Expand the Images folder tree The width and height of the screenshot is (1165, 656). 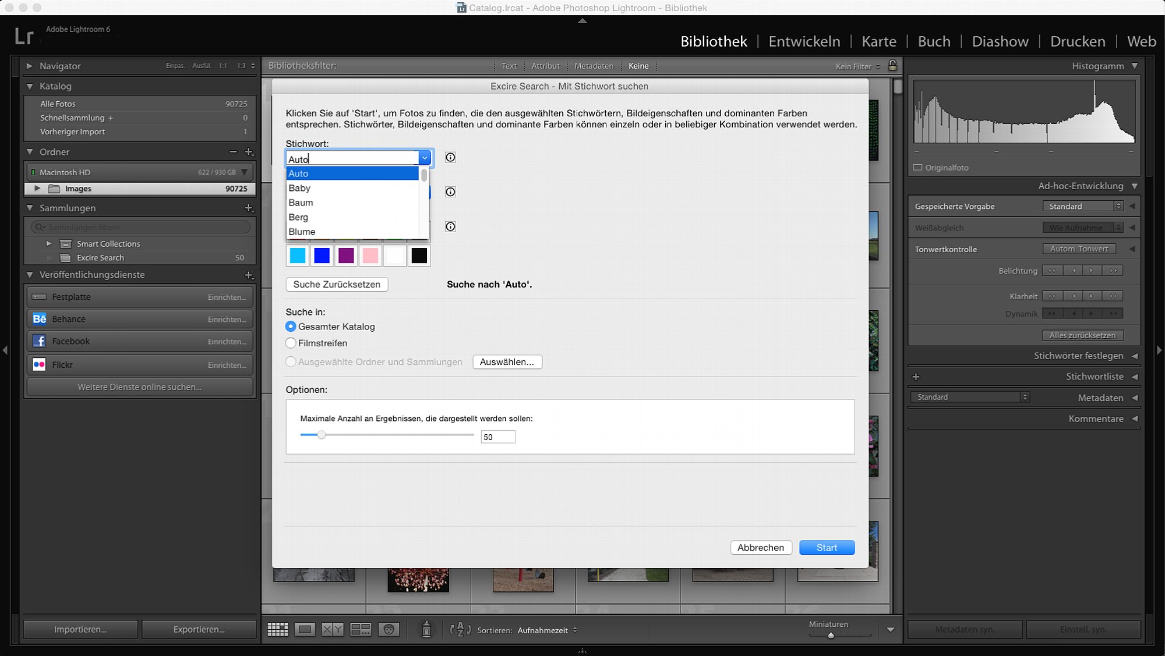(x=37, y=188)
